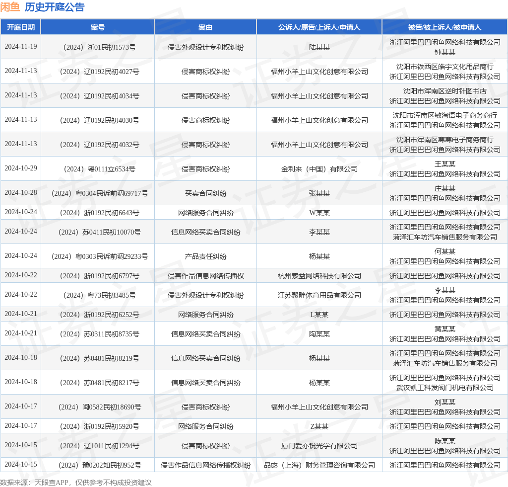Screen dimensions: 508x487
Task: Click defendant 沈阳市铁西区皓宇文化用品商行
Action: click(x=444, y=67)
